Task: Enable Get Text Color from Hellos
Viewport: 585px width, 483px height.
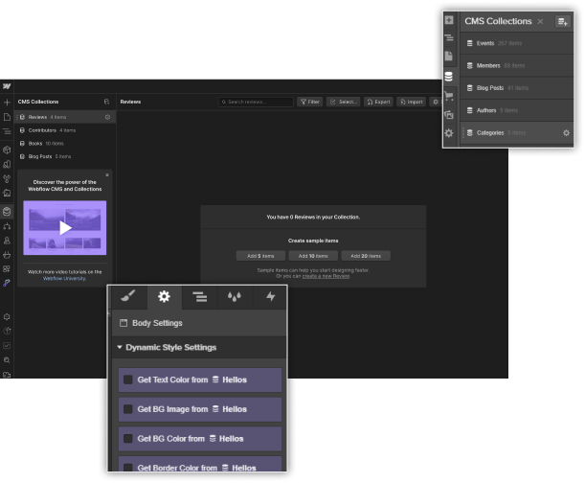Action: pyautogui.click(x=128, y=379)
